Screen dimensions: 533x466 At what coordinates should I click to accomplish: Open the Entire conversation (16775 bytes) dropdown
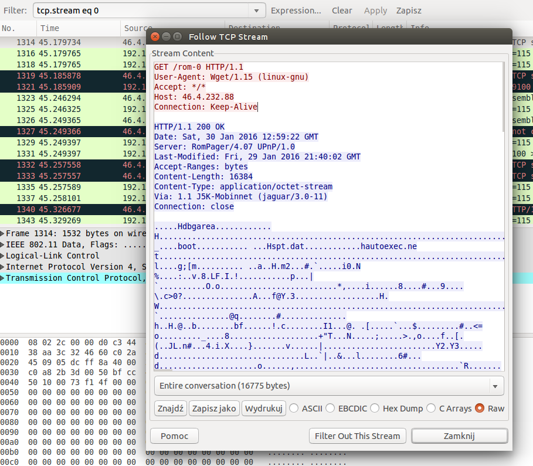pyautogui.click(x=329, y=386)
